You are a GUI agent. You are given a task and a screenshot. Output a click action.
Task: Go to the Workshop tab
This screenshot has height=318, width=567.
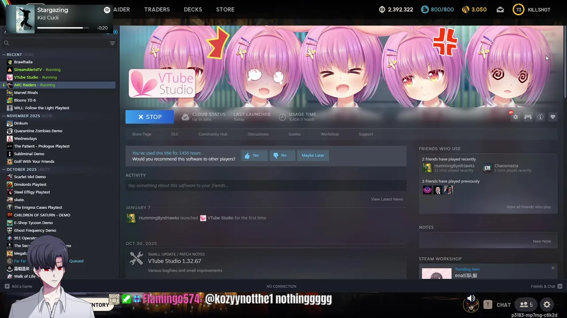(x=330, y=134)
